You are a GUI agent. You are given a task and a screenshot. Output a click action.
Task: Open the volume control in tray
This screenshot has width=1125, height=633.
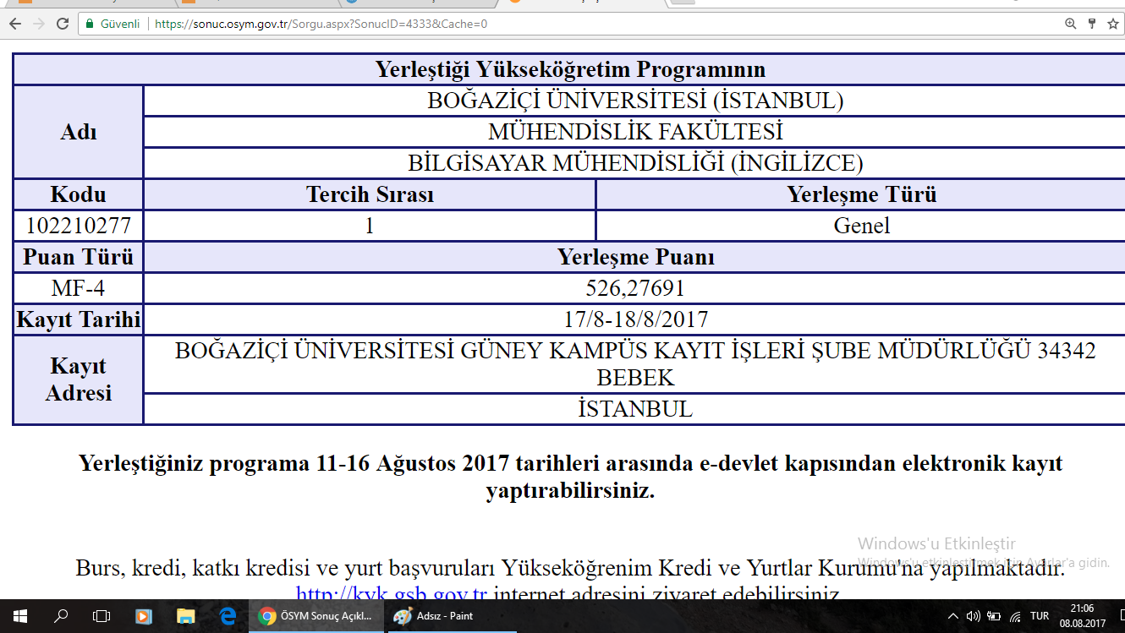coord(974,616)
